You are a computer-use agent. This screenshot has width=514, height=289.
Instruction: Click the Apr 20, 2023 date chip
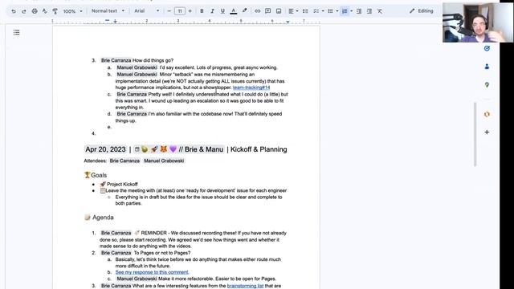(105, 149)
